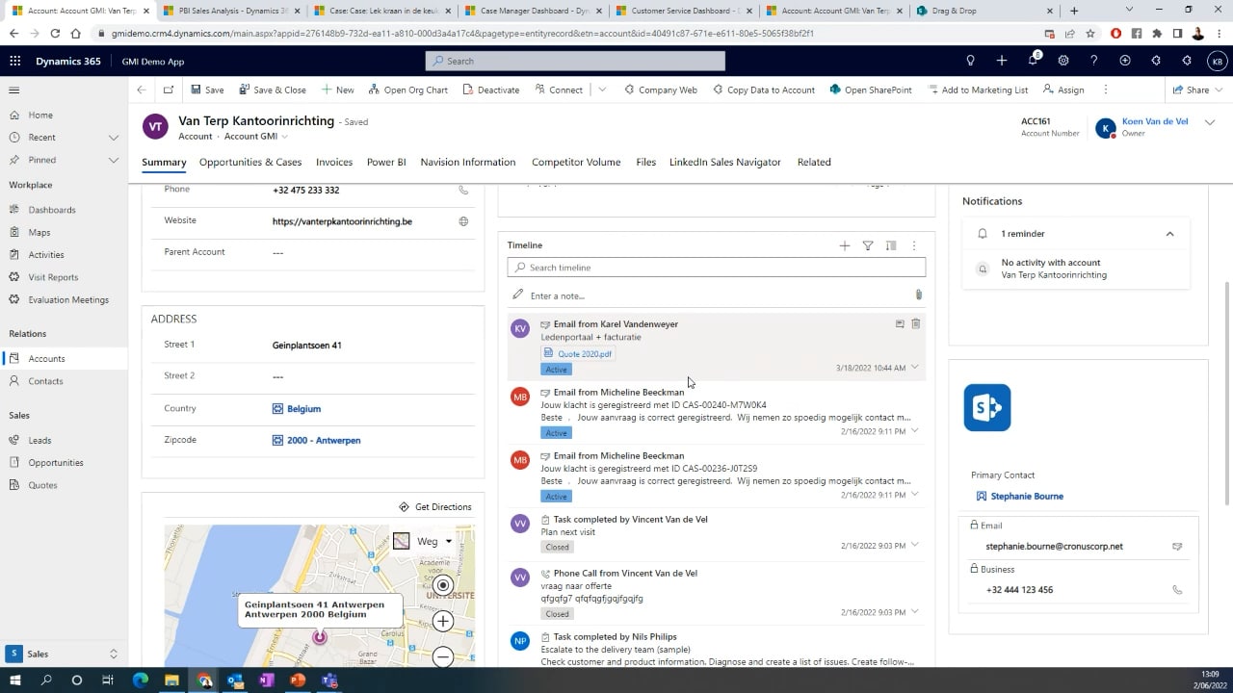
Task: Open the Navision Information tab
Action: pyautogui.click(x=468, y=162)
